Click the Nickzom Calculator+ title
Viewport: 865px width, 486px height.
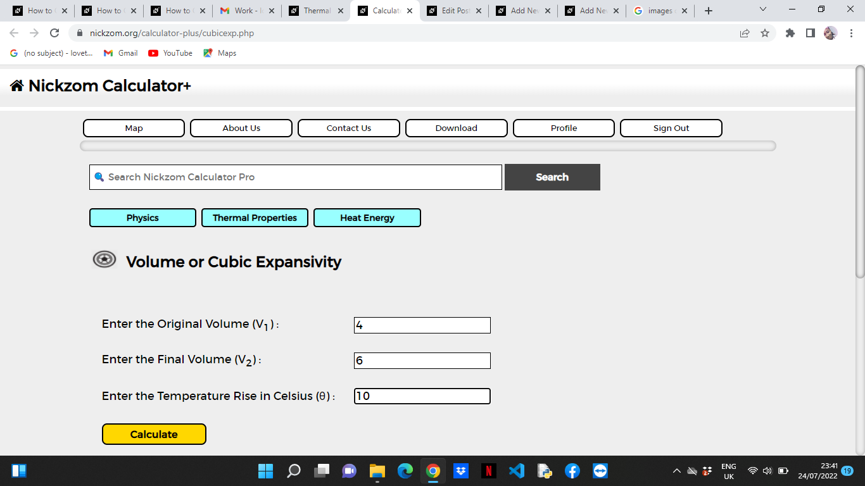(x=110, y=86)
